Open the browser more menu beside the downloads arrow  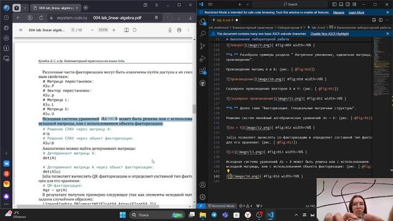click(x=179, y=18)
